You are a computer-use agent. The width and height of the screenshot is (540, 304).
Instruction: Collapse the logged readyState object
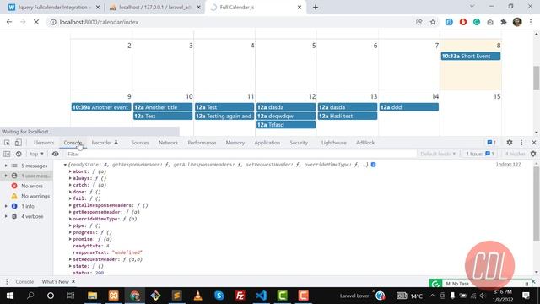tap(65, 165)
